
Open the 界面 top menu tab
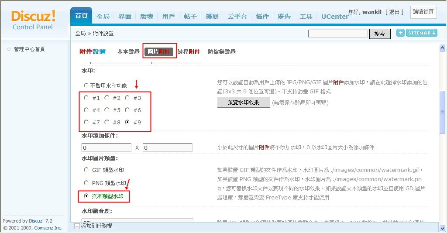click(125, 17)
